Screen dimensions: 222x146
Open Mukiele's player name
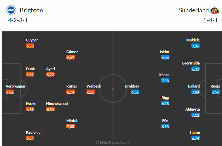pyautogui.click(x=193, y=40)
